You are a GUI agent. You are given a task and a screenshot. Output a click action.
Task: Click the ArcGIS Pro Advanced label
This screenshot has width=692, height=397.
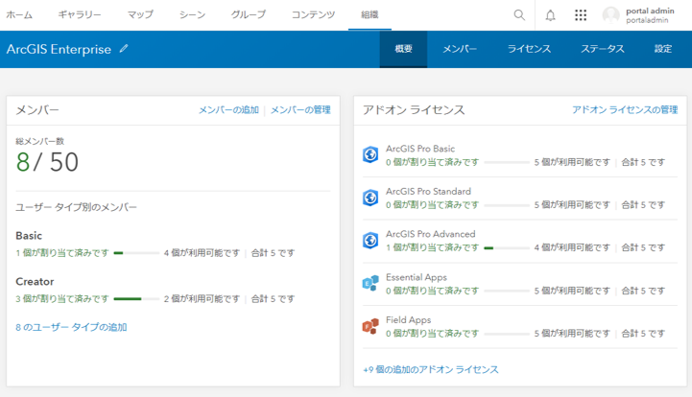tap(430, 234)
